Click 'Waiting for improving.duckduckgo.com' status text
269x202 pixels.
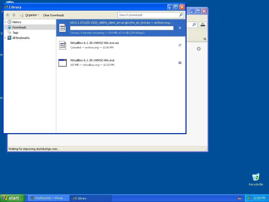tap(34, 149)
